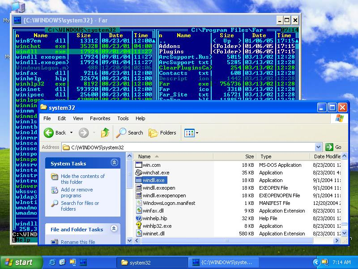Open the Edit menu
This screenshot has width=358, height=269.
pyautogui.click(x=62, y=118)
